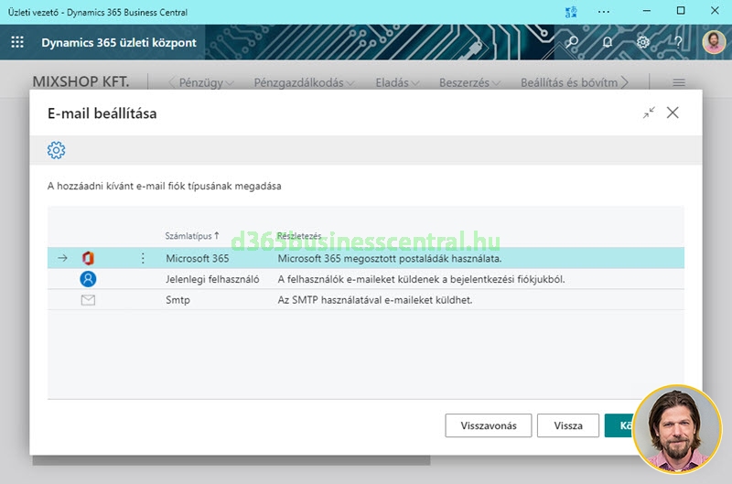Open the Eladás menu
The width and height of the screenshot is (732, 484).
click(x=397, y=82)
